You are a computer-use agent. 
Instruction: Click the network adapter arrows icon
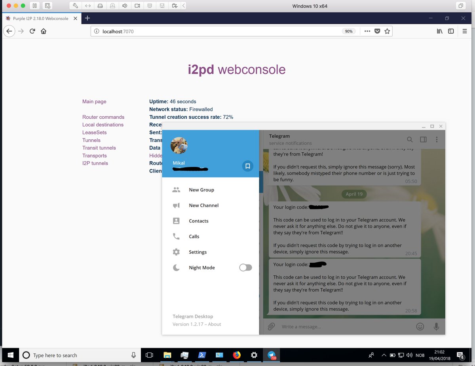click(88, 6)
